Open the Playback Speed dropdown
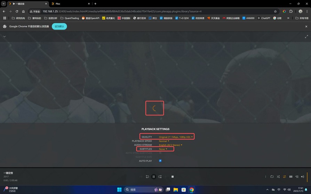 tap(164, 141)
